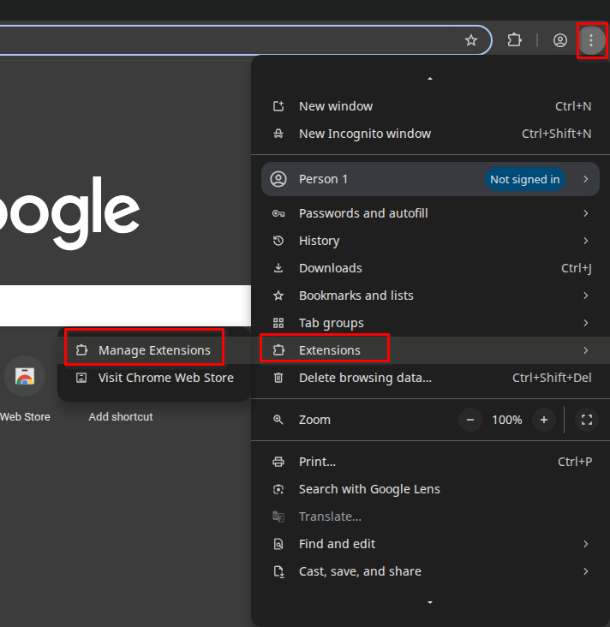Select Search with Google Lens
The width and height of the screenshot is (610, 627).
click(x=430, y=489)
